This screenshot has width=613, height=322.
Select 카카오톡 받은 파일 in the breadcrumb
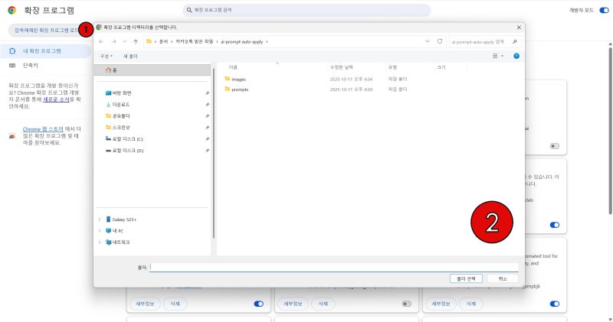195,42
